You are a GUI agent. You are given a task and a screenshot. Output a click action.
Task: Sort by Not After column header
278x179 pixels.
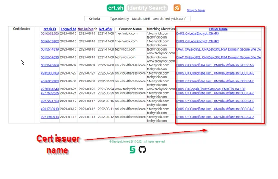pos(106,29)
